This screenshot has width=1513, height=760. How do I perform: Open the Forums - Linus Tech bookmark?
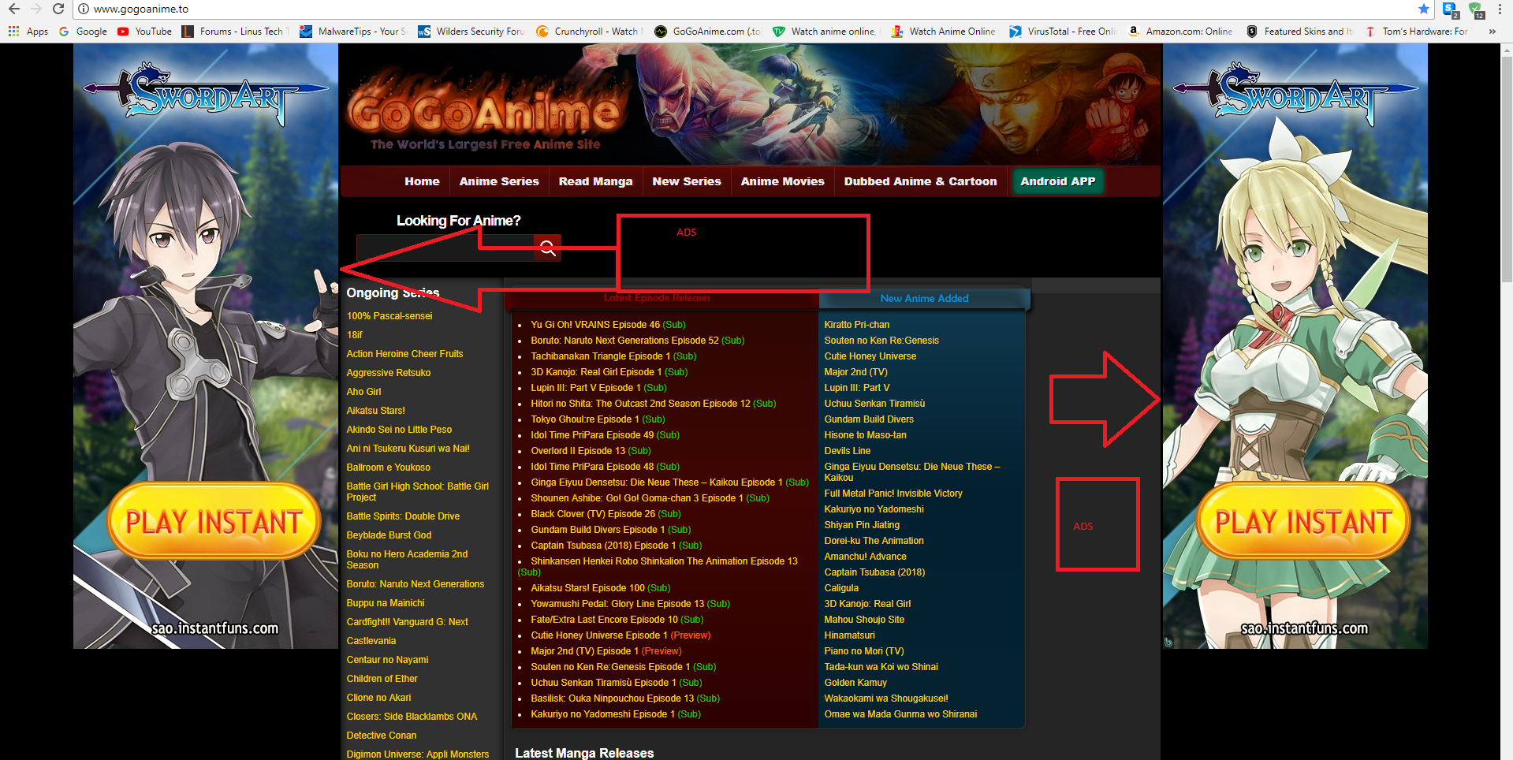[235, 32]
